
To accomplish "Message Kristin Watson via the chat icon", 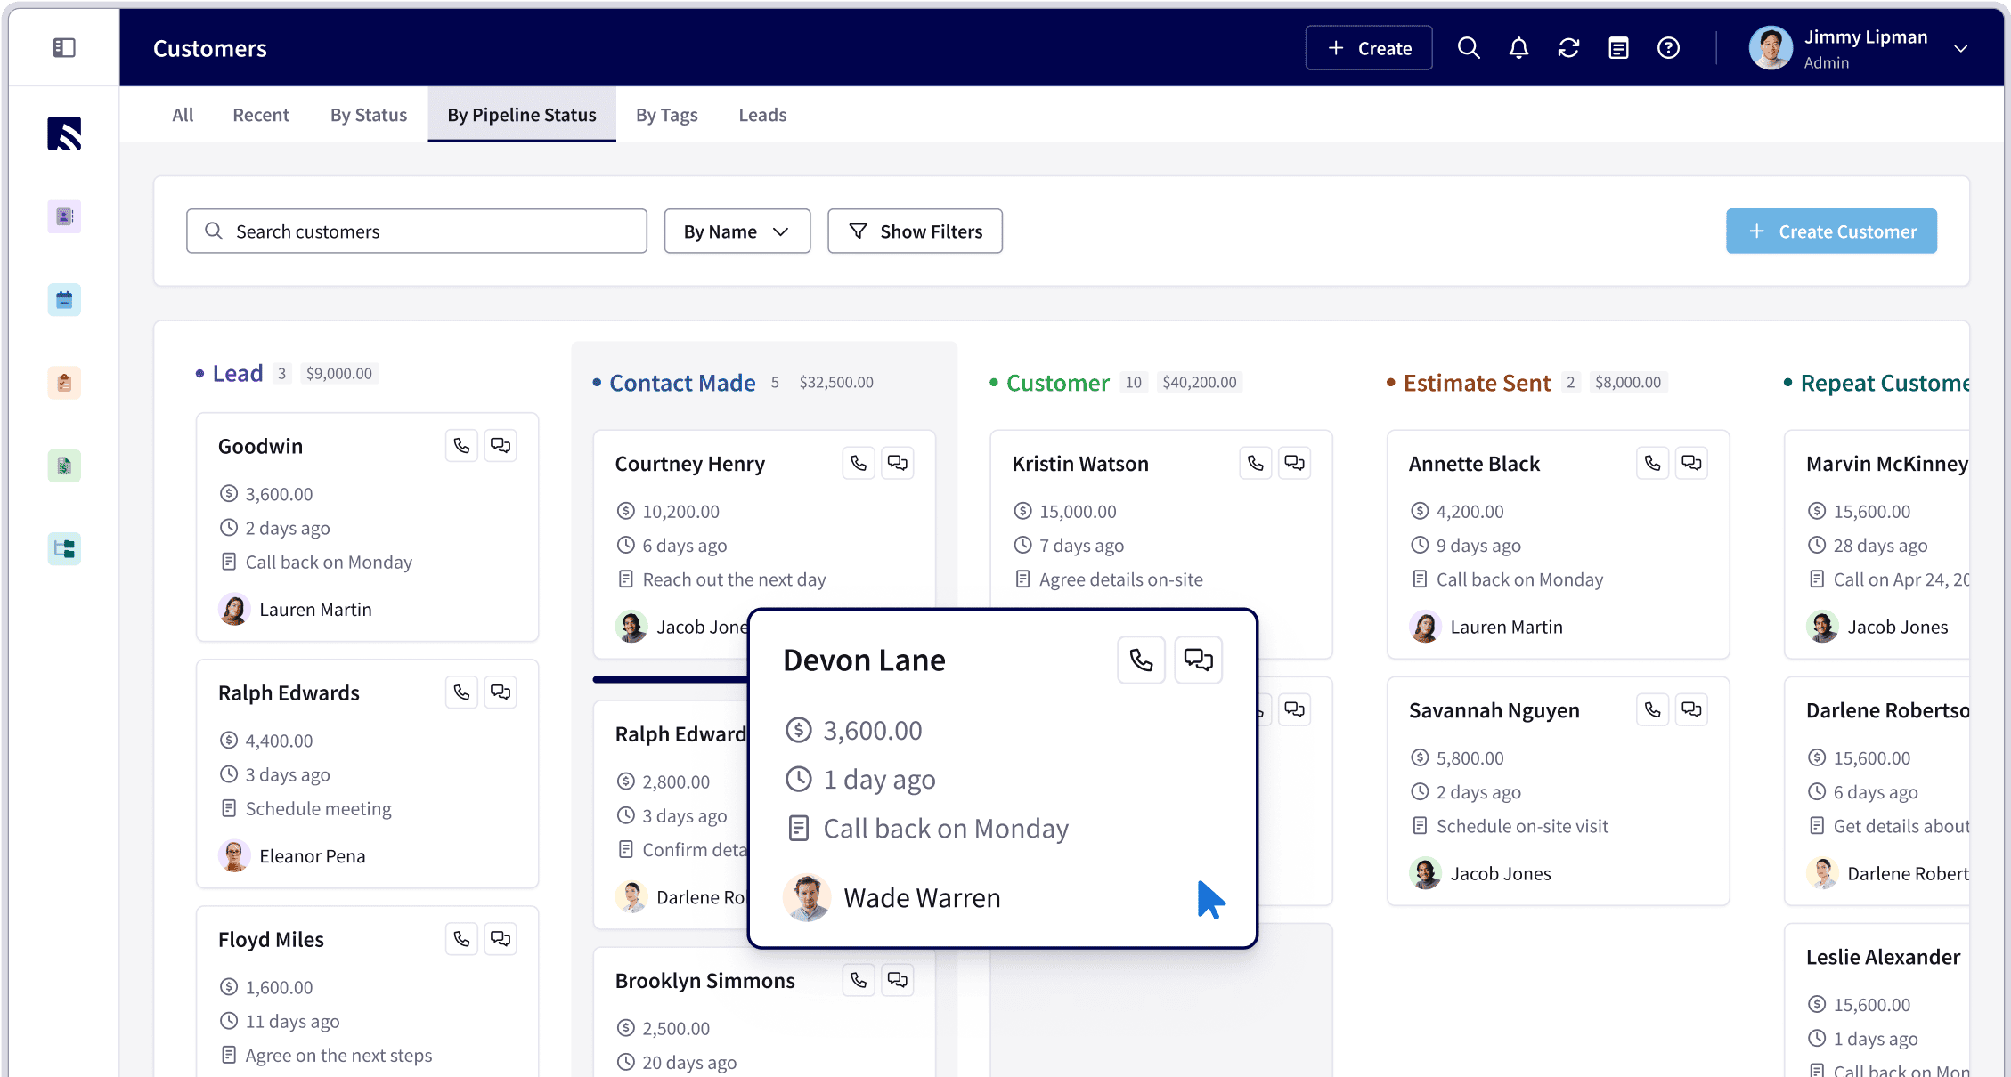I will click(x=1294, y=462).
